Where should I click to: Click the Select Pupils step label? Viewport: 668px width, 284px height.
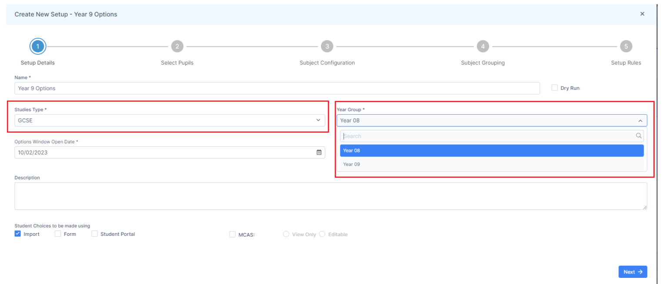pyautogui.click(x=177, y=63)
